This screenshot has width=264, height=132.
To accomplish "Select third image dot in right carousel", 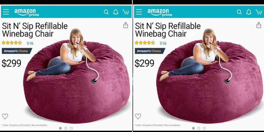I will pyautogui.click(x=204, y=128).
